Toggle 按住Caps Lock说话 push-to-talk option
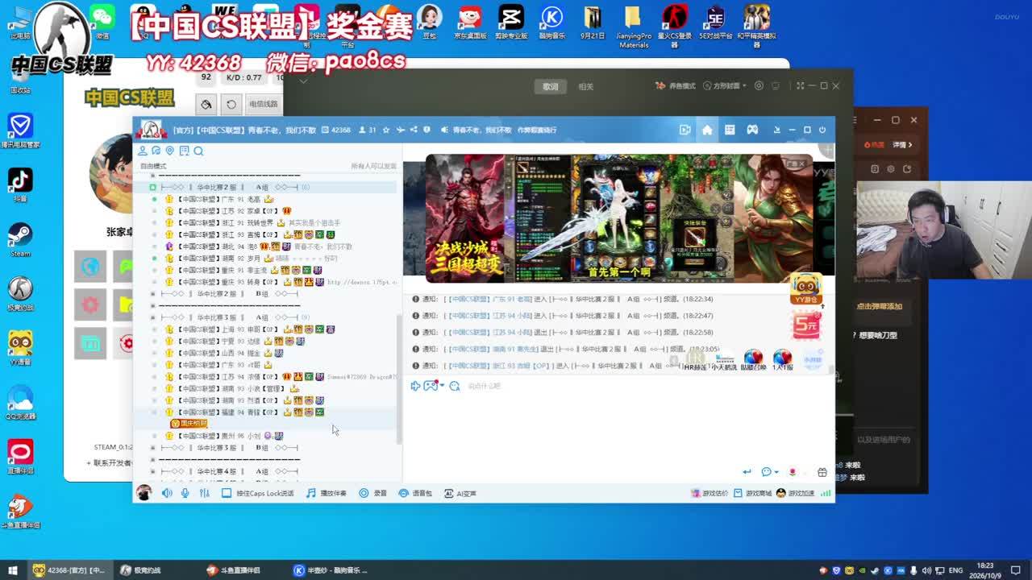 pos(257,493)
